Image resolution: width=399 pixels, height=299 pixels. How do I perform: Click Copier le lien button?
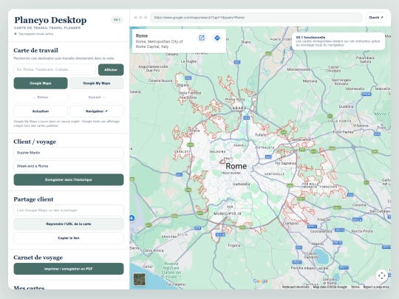[69, 238]
